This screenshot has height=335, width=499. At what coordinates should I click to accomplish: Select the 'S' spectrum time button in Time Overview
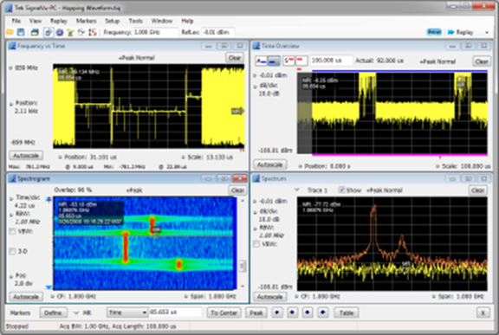[288, 61]
